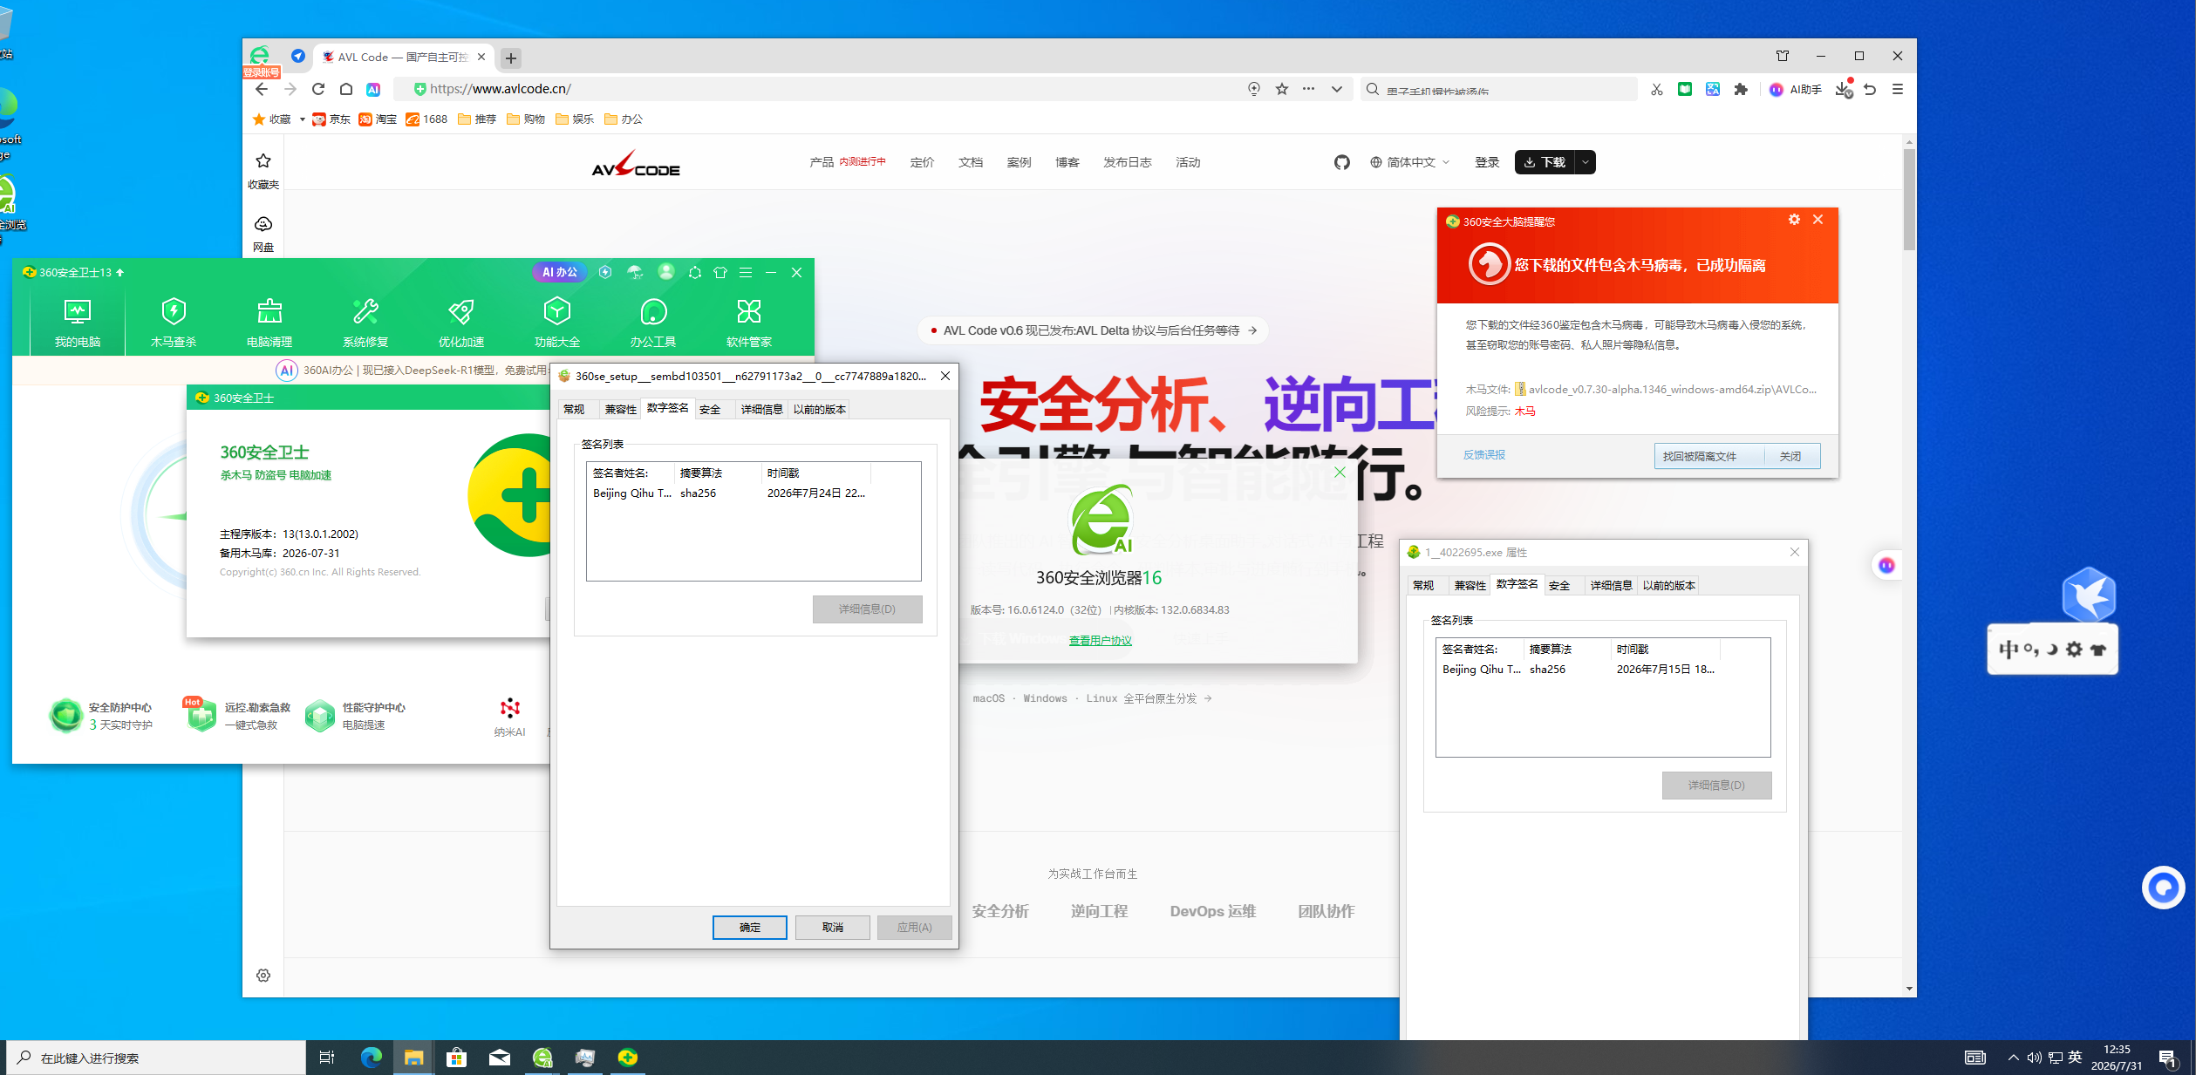
Task: Open a new browser tab
Action: point(511,58)
